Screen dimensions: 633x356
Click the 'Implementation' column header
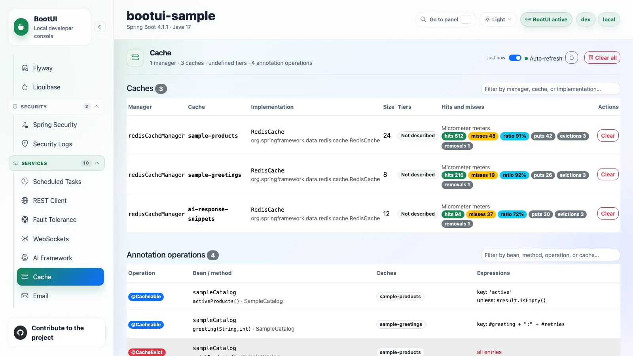coord(272,107)
